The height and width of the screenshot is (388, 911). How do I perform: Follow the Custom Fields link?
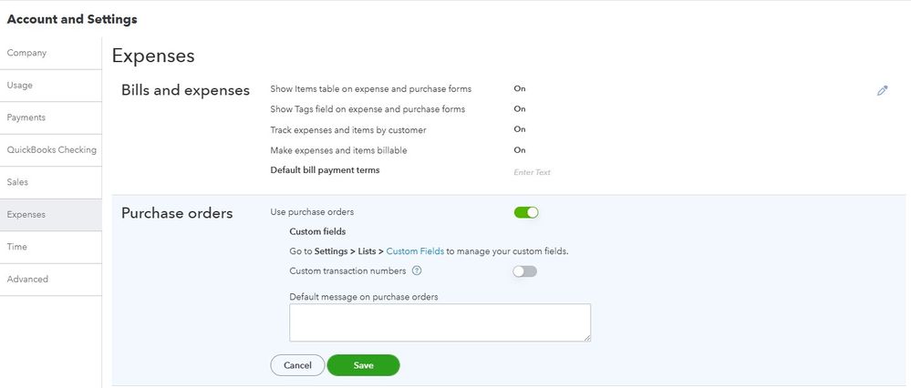coord(415,250)
